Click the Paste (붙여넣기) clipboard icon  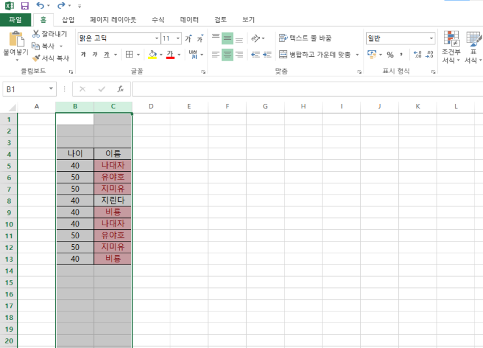point(16,39)
